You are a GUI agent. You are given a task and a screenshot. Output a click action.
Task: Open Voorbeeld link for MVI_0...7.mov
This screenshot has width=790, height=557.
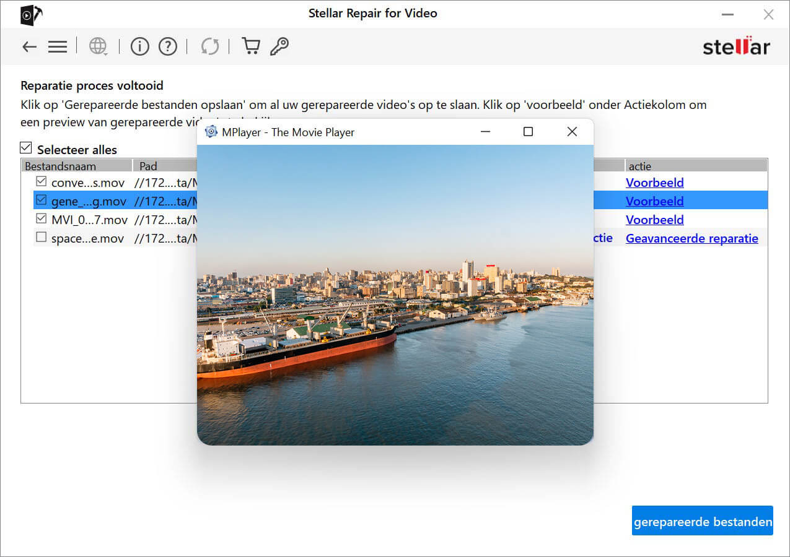[x=654, y=220]
